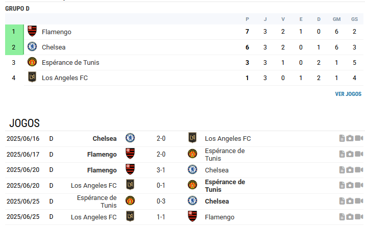Click the Chelsea crest in standings table
365x226 pixels.
32,47
